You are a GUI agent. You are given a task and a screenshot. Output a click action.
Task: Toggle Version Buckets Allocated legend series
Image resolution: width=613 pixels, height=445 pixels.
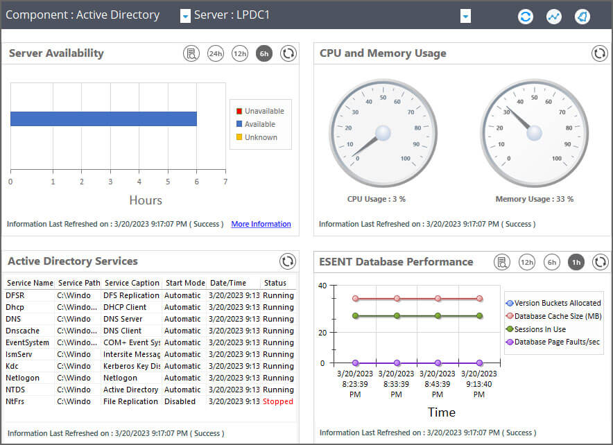tap(553, 303)
